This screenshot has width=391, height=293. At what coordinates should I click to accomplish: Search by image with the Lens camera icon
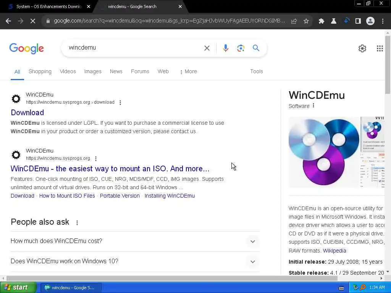(x=241, y=48)
